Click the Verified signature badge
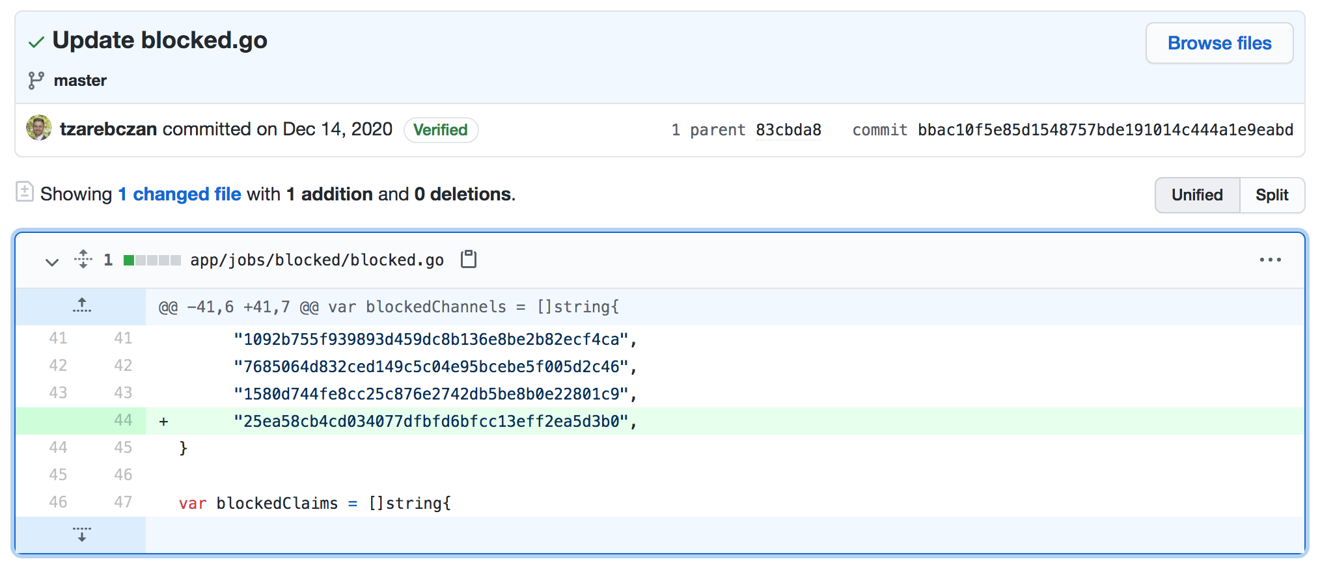1320x570 pixels. click(x=441, y=129)
